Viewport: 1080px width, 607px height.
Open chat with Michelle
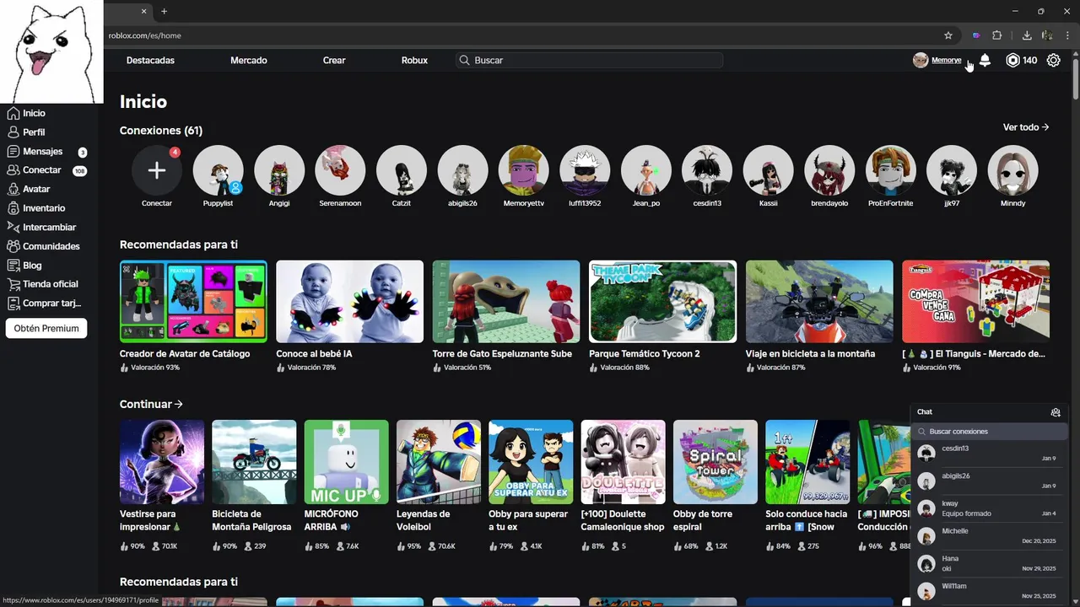[x=989, y=536]
